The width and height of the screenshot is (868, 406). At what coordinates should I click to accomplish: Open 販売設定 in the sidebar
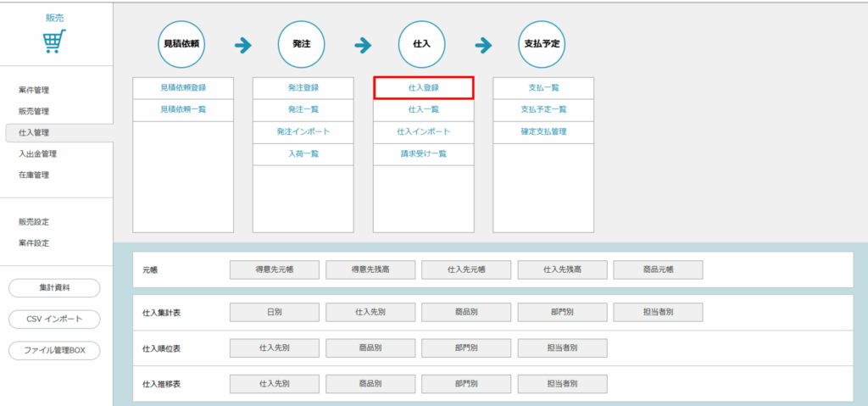tap(34, 222)
